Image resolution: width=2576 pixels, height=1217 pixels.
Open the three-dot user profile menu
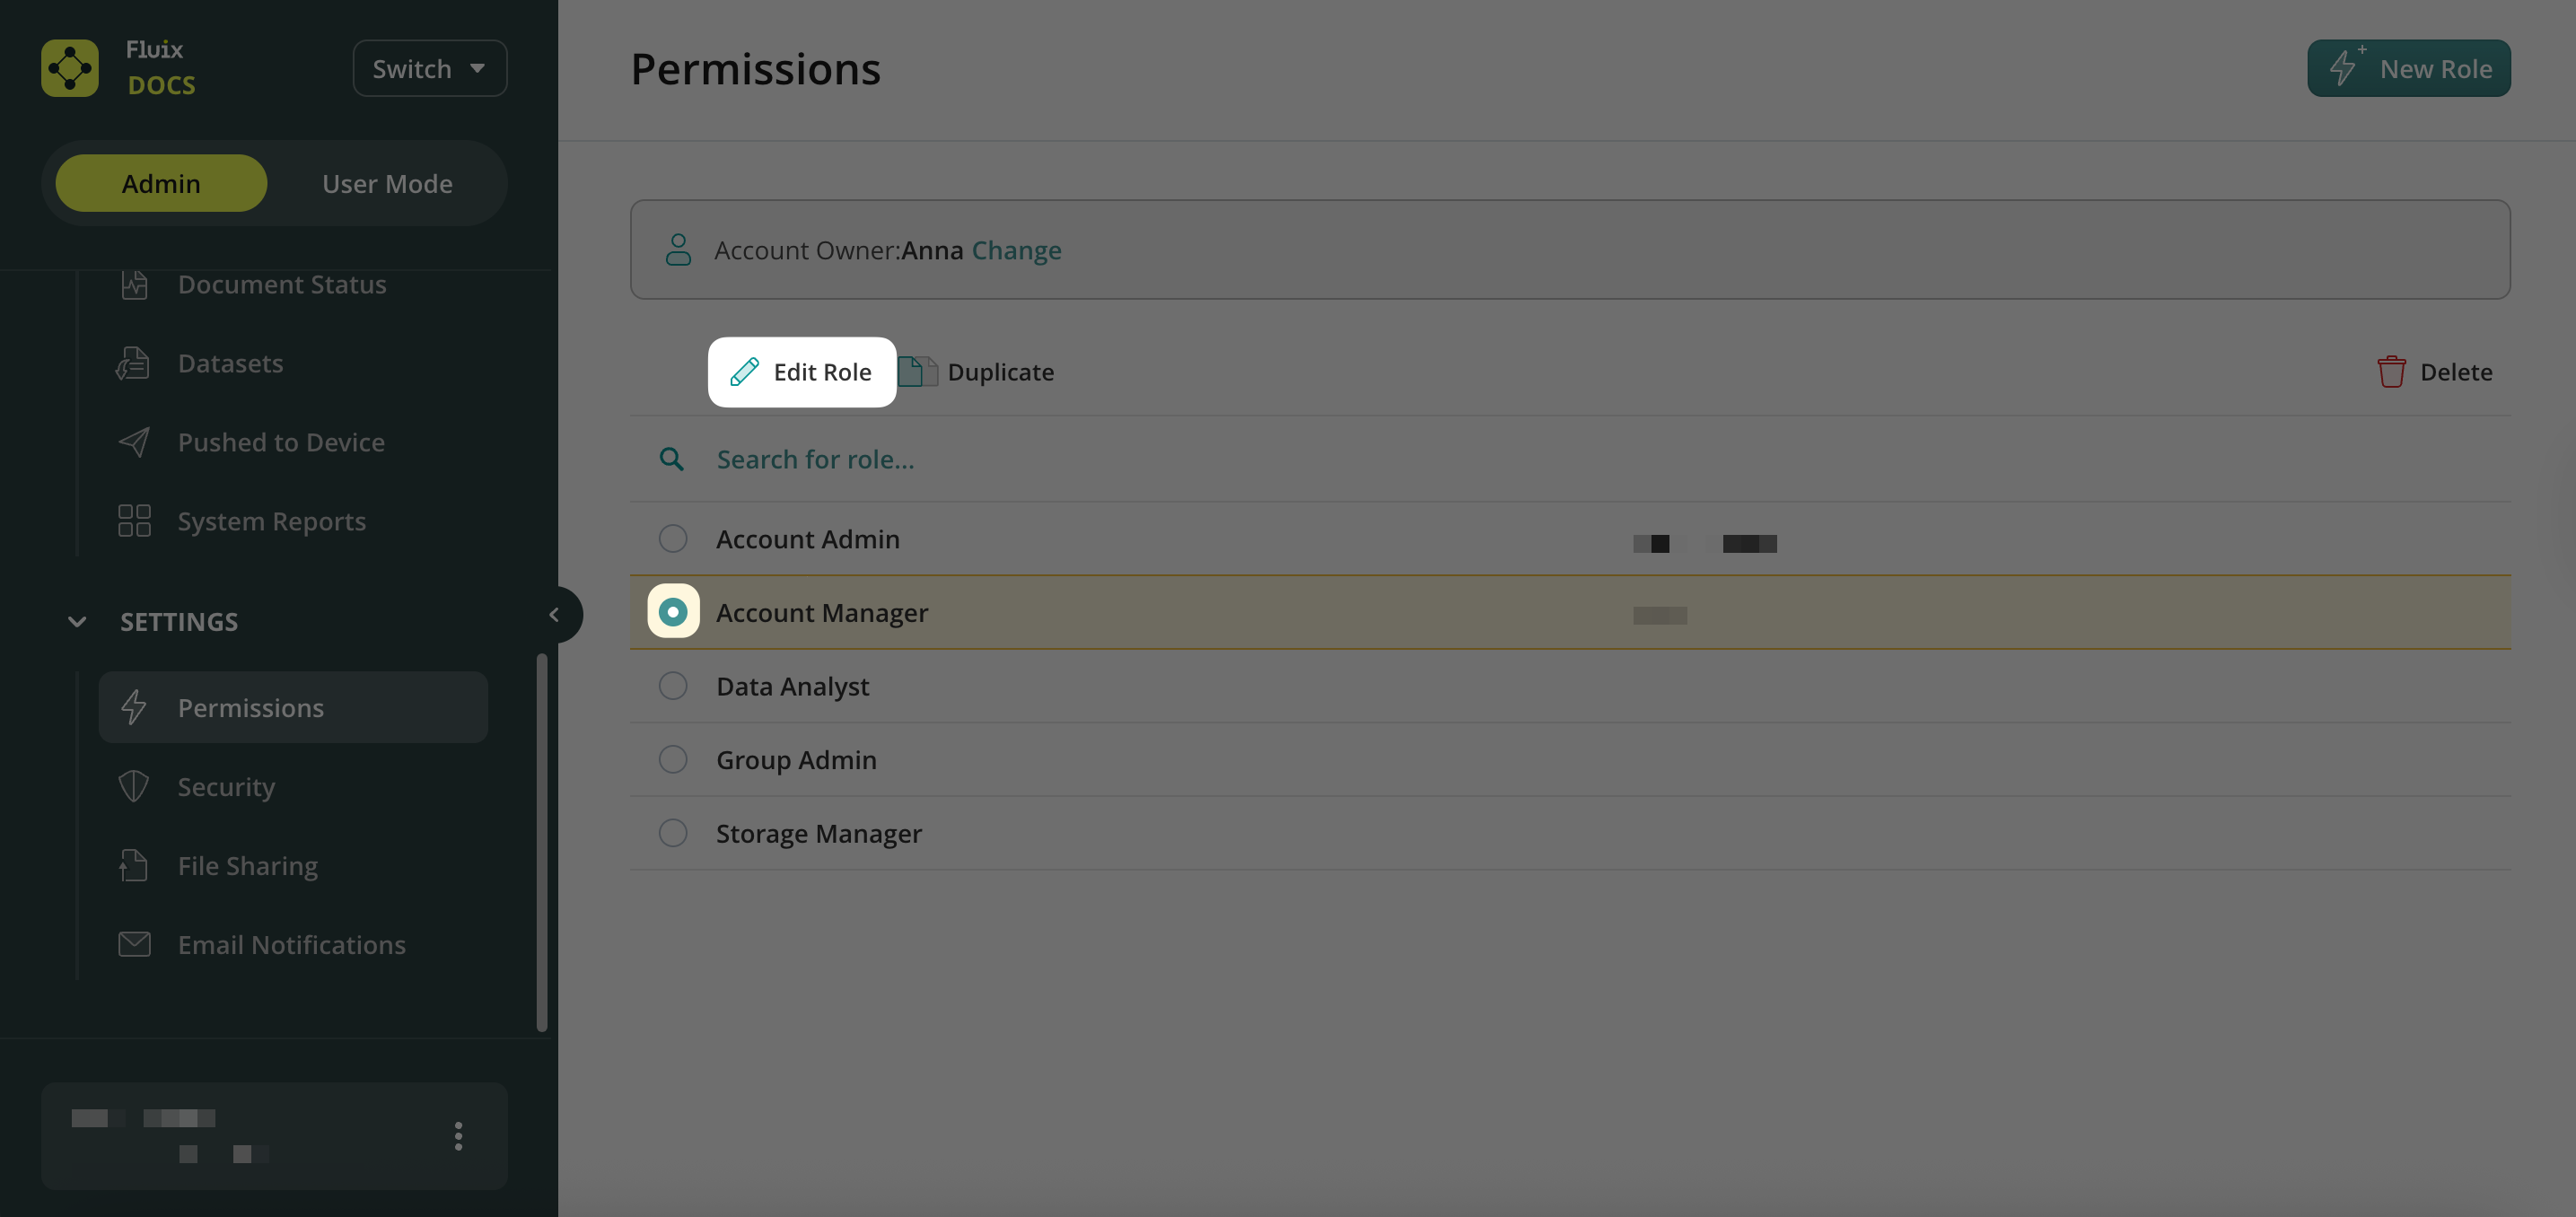pos(458,1136)
